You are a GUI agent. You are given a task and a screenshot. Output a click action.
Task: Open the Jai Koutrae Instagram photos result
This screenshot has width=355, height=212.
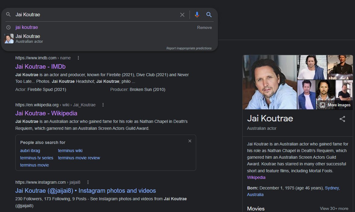(x=86, y=191)
